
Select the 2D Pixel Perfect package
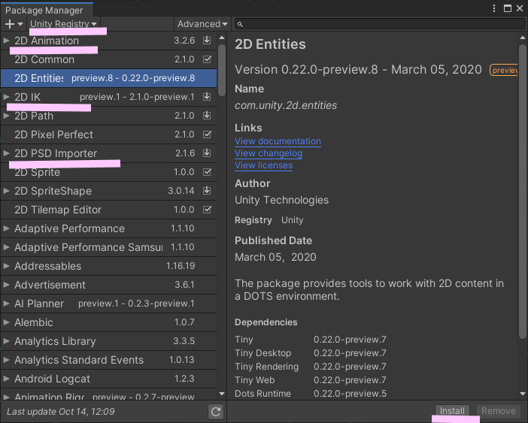(x=109, y=134)
